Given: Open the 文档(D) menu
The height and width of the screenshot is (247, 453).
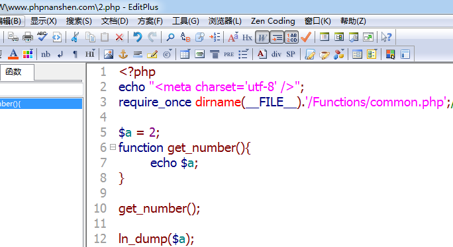Looking at the screenshot, I should click(115, 21).
